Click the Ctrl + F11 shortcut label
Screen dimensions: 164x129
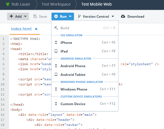(108, 89)
